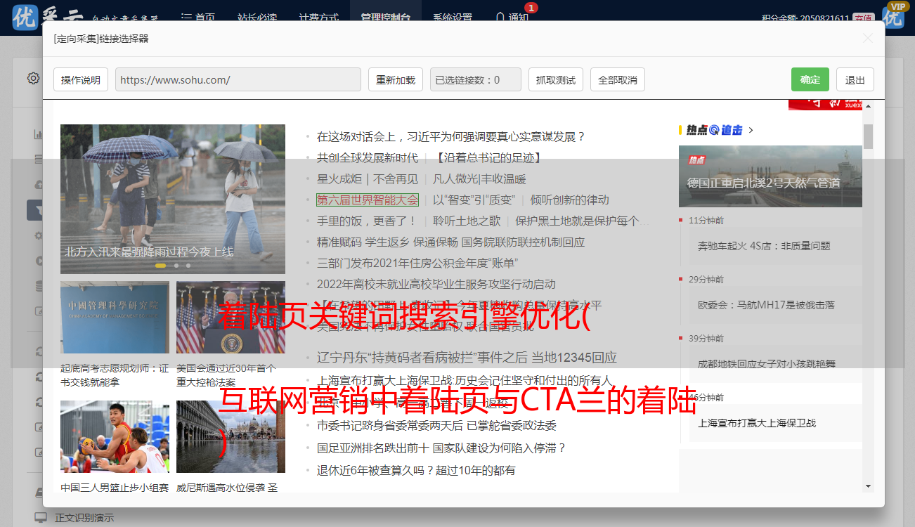The width and height of the screenshot is (915, 527).
Task: Open the 通知 bell notifications
Action: click(512, 17)
